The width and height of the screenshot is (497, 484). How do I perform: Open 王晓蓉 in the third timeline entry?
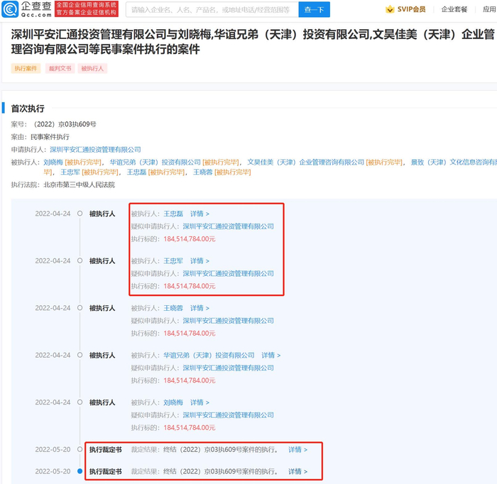point(173,308)
